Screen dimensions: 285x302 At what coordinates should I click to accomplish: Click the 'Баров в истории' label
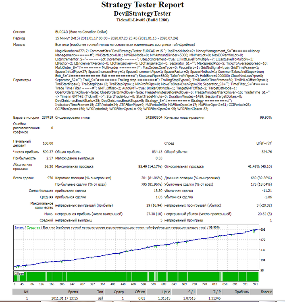(x=26, y=118)
